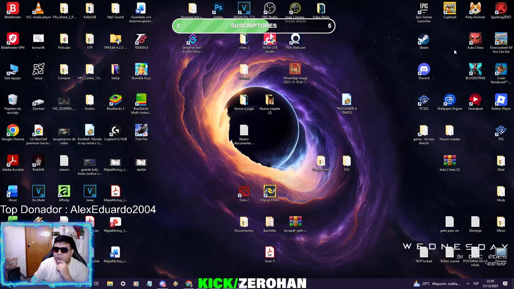514x289 pixels.
Task: Open the Mp3 Sound folder
Action: tap(116, 11)
